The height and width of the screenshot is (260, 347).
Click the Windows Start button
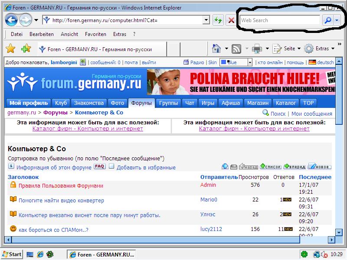[x=12, y=254]
